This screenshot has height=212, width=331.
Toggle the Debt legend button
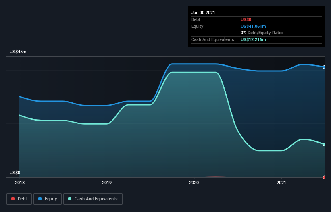coord(19,199)
